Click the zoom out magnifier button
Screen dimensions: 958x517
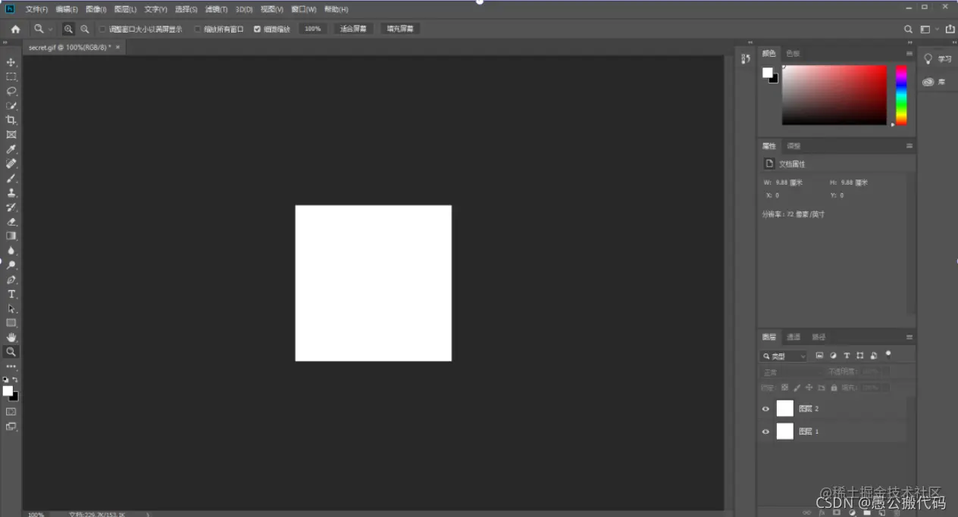tap(85, 29)
